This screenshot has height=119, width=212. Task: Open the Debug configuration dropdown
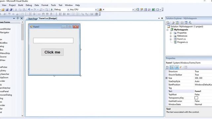coord(68,10)
